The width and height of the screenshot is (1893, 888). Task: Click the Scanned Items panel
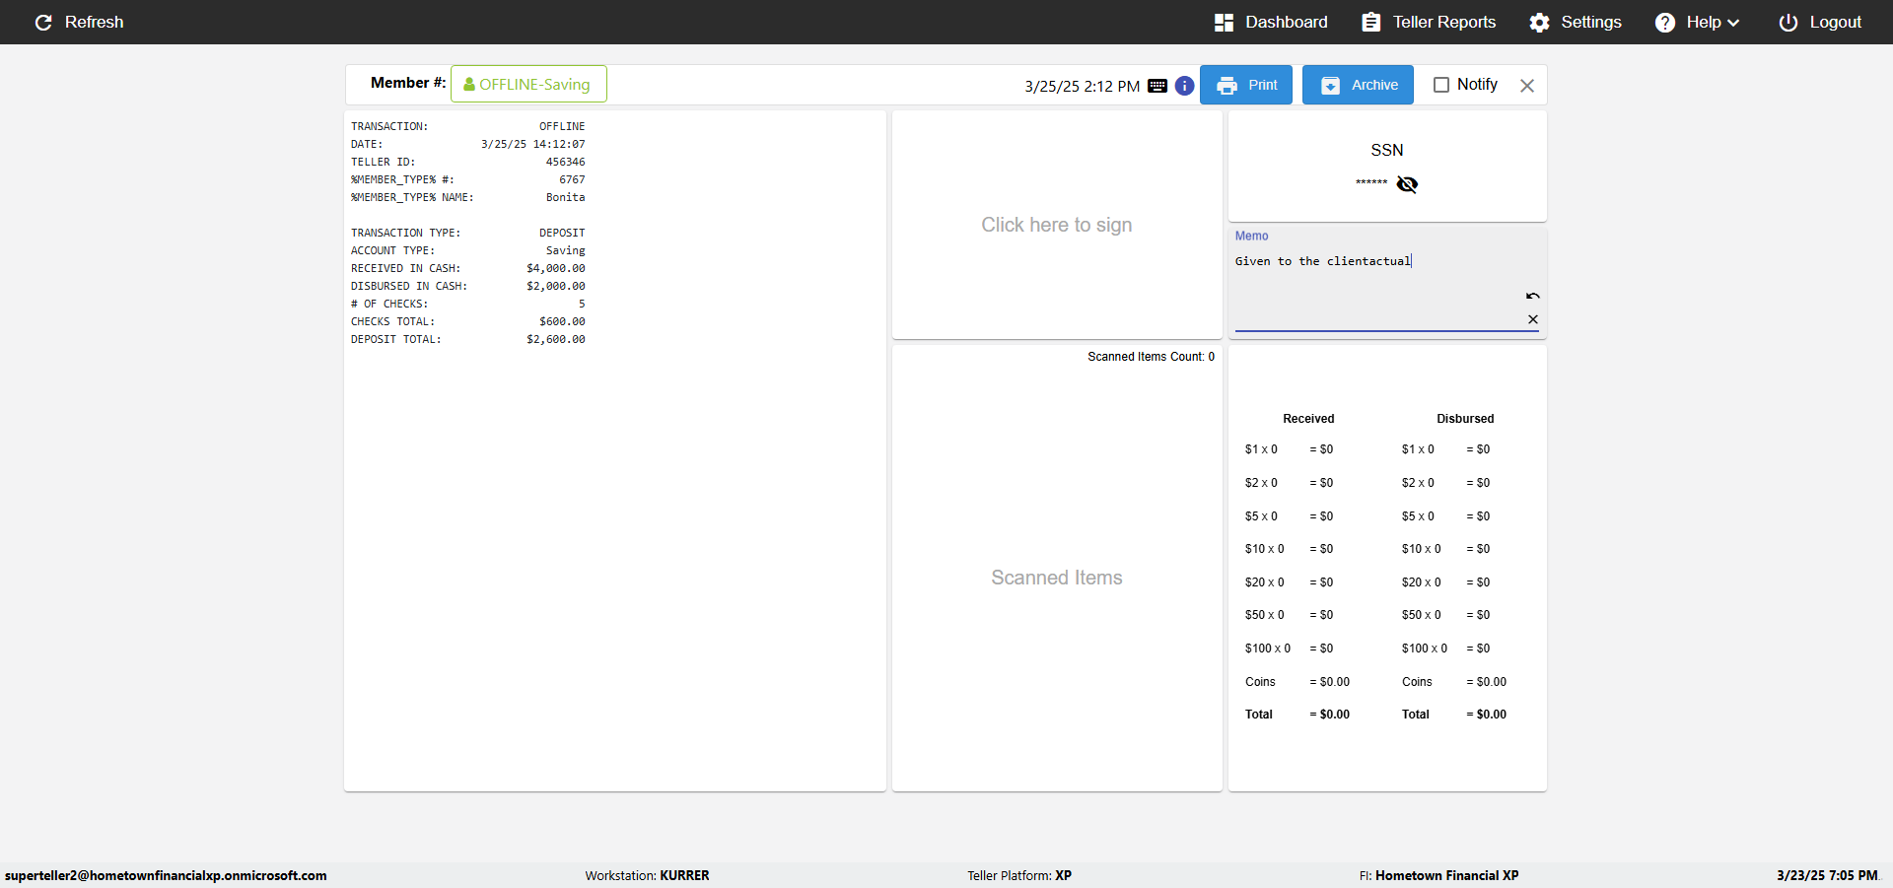click(x=1057, y=578)
